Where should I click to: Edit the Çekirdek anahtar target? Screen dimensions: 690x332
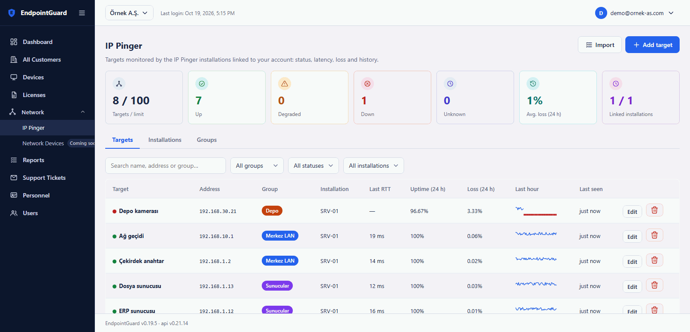(x=632, y=262)
